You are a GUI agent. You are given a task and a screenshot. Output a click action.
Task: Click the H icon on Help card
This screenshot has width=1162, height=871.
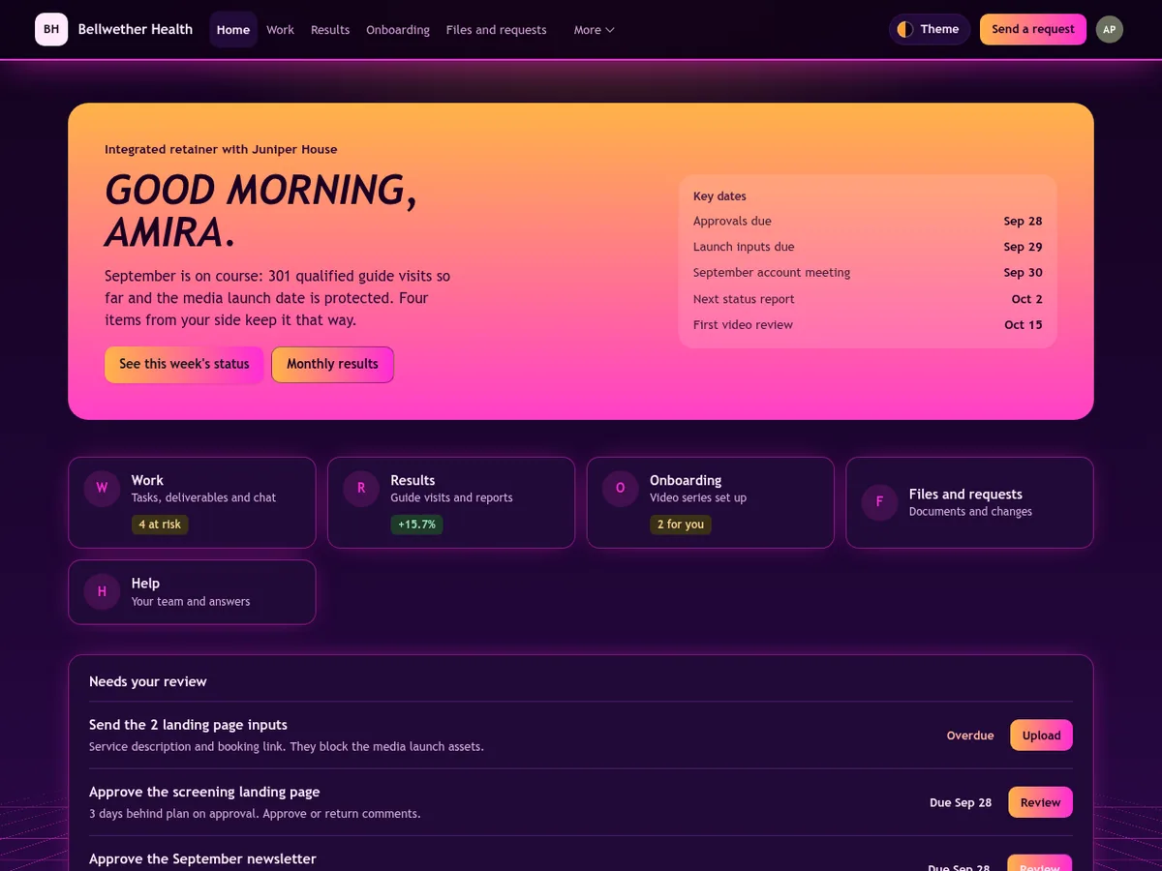(x=102, y=591)
